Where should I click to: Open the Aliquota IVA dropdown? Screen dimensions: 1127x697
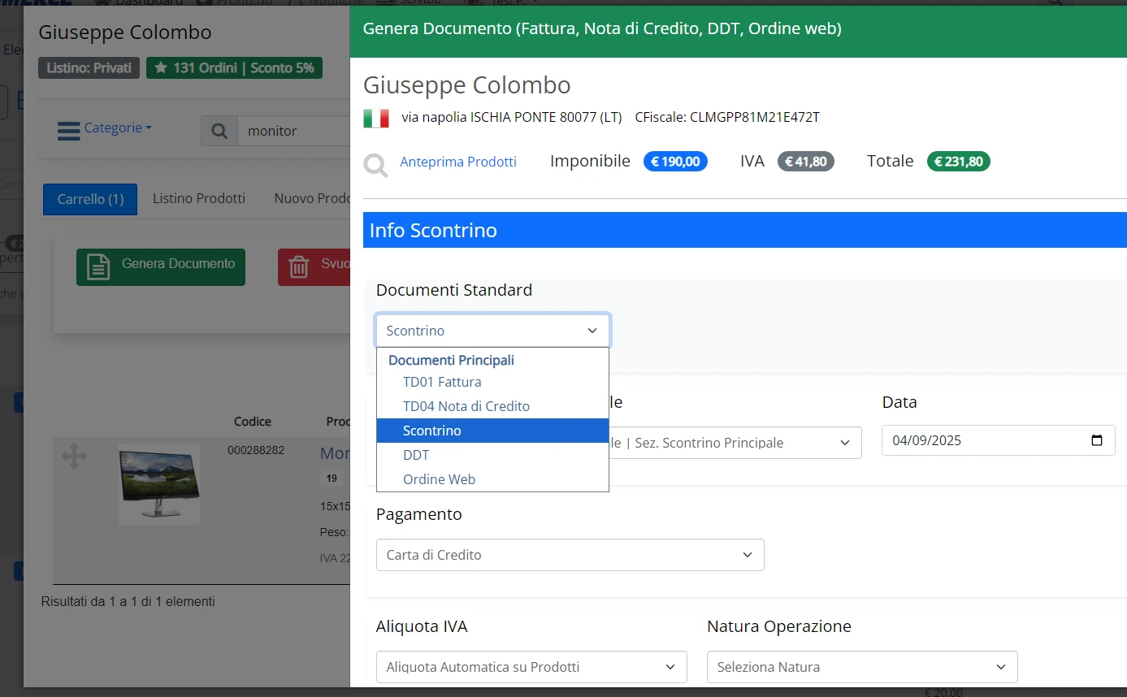(531, 667)
